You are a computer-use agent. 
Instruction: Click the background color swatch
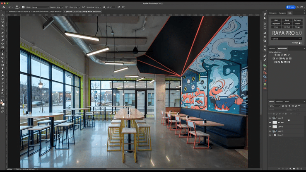[x=3, y=104]
